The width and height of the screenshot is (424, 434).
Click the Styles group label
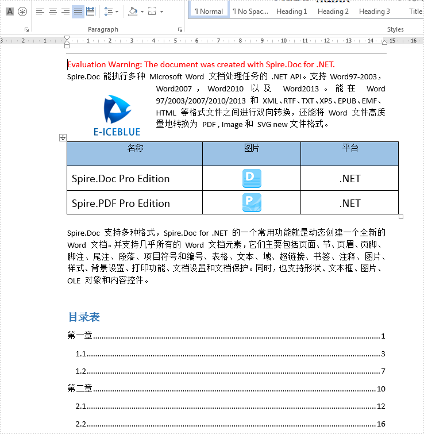(x=395, y=29)
